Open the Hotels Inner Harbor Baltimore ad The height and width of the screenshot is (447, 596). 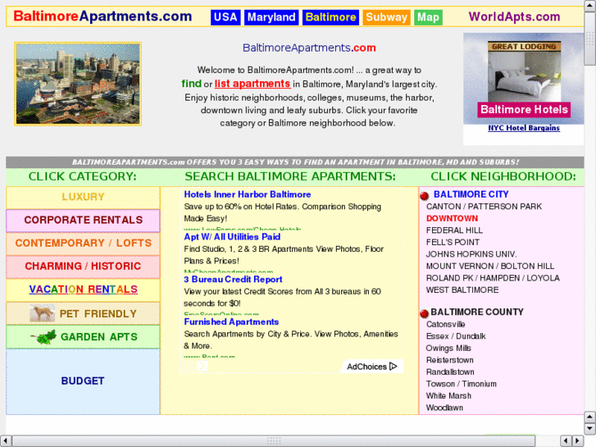[247, 194]
